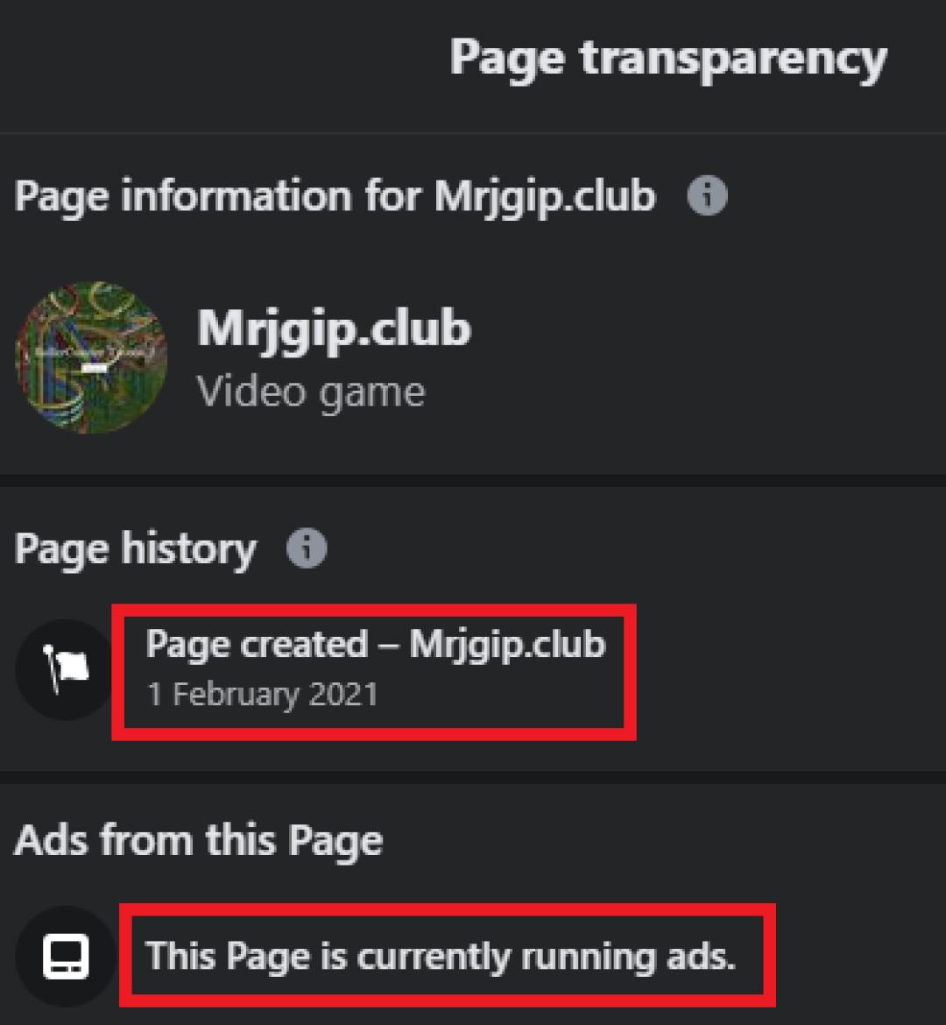
Task: Click the bold Mrjgip.club page name
Action: point(334,329)
